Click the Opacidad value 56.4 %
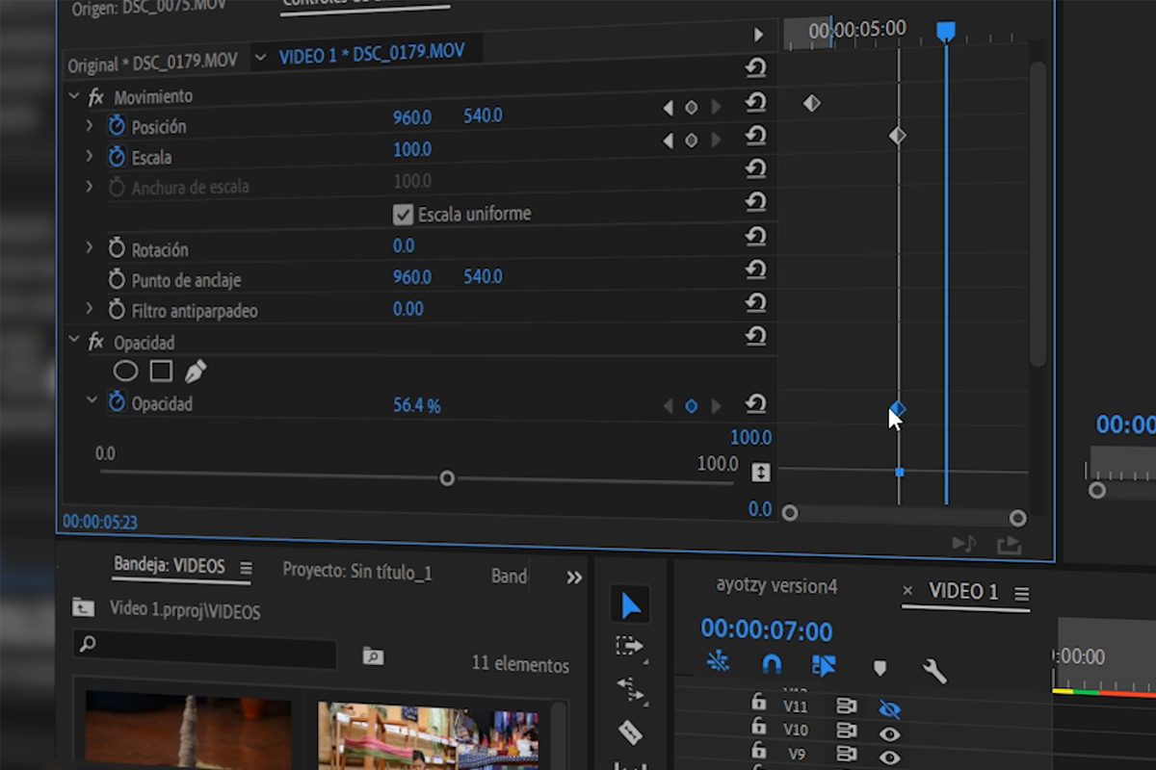The image size is (1156, 770). [416, 406]
